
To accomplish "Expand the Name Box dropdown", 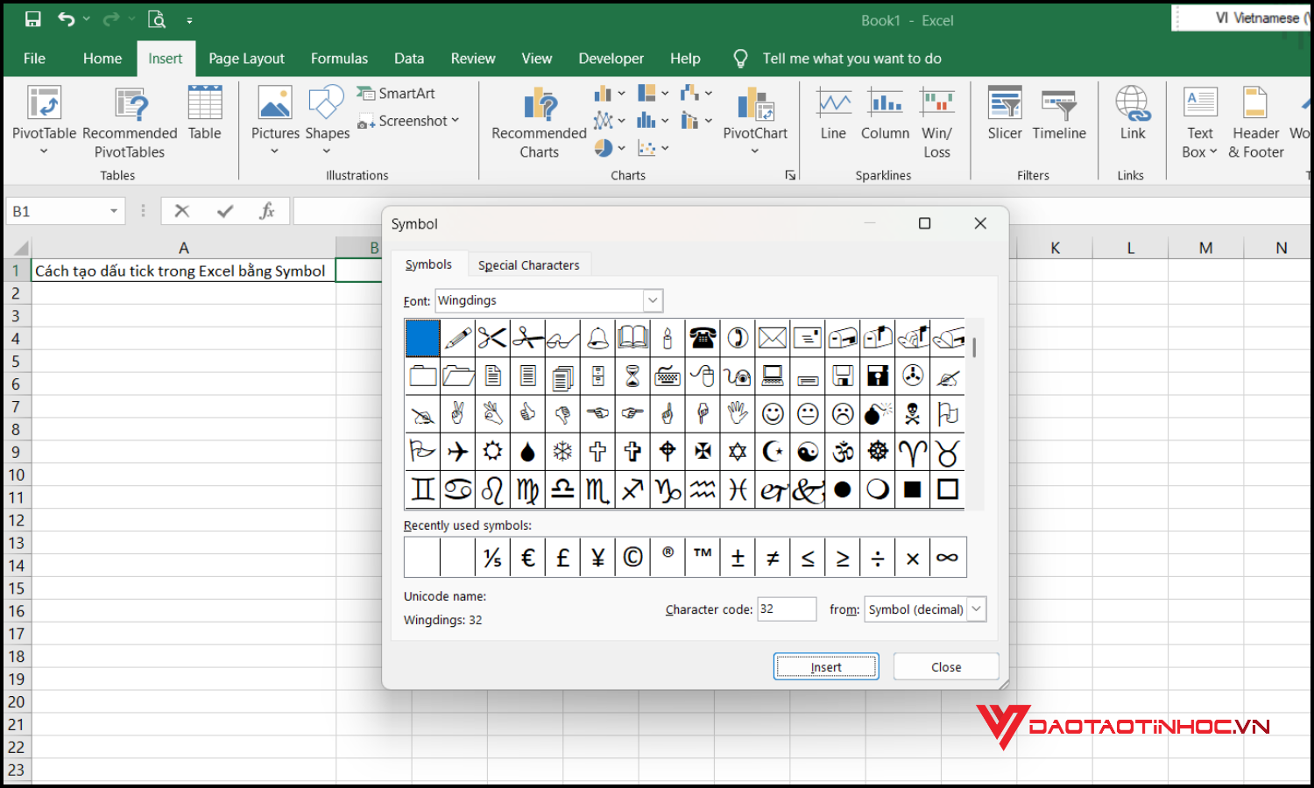I will pos(113,211).
